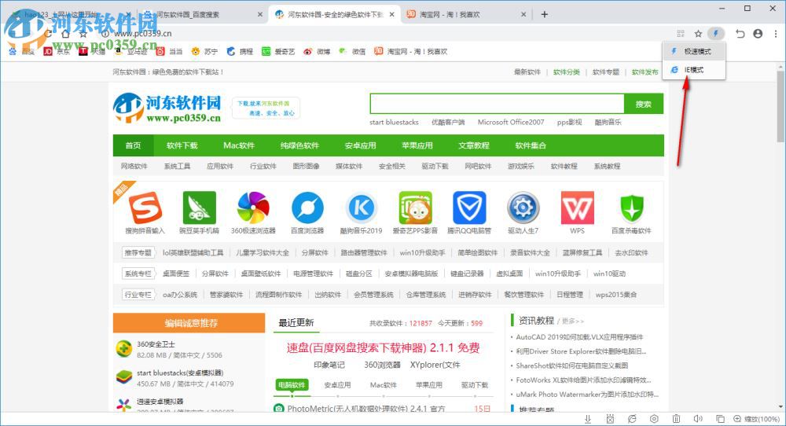Open 游戏娱乐 subcategory link
Viewport: 786px width, 426px height.
point(521,167)
